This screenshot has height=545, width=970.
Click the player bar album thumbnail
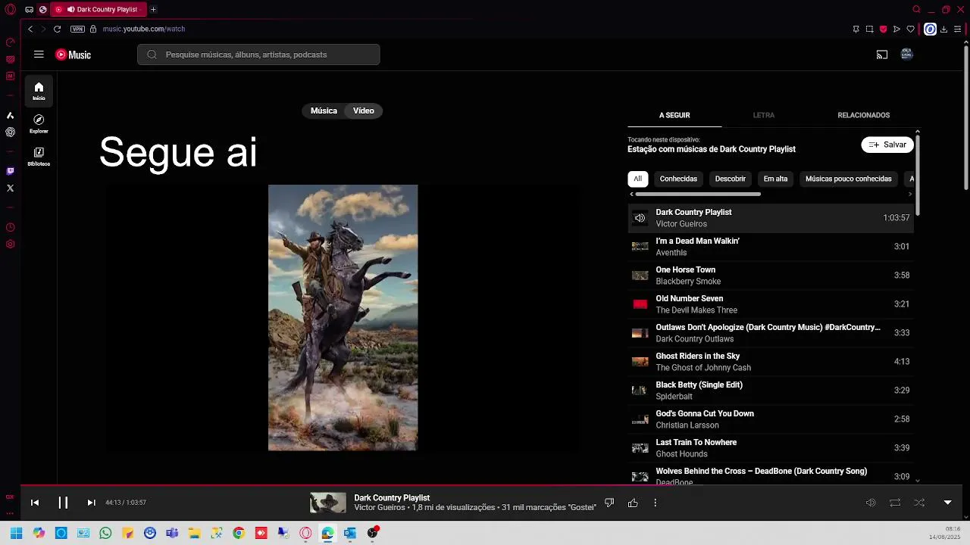[x=327, y=503]
